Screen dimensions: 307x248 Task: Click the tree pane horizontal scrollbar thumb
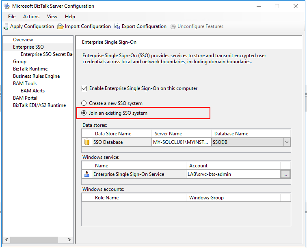tap(34, 239)
